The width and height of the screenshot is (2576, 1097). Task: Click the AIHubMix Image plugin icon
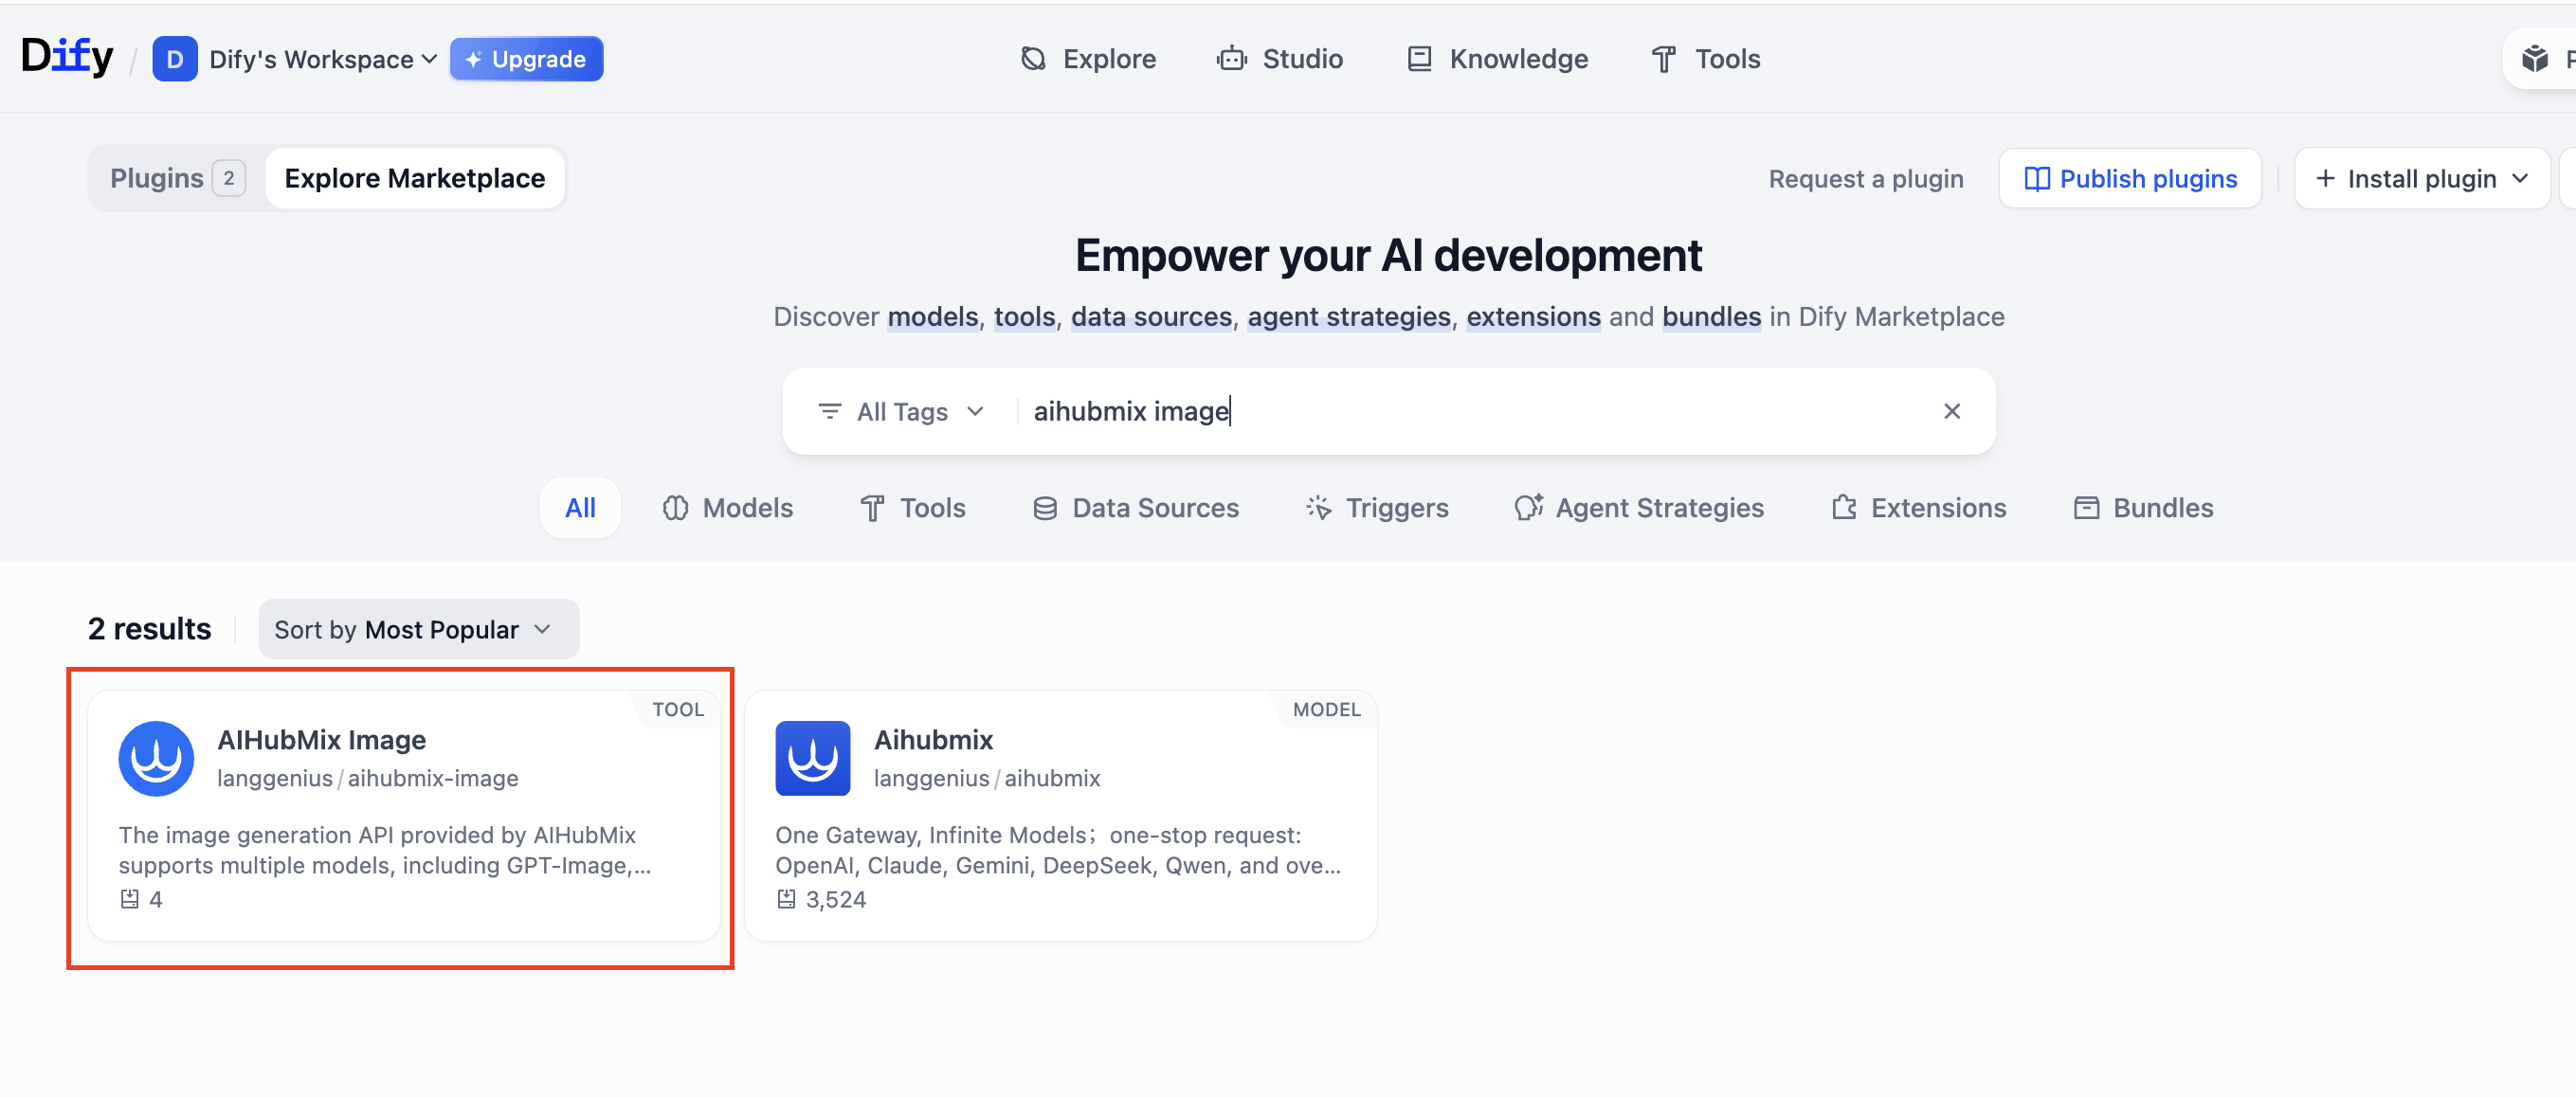[x=156, y=758]
